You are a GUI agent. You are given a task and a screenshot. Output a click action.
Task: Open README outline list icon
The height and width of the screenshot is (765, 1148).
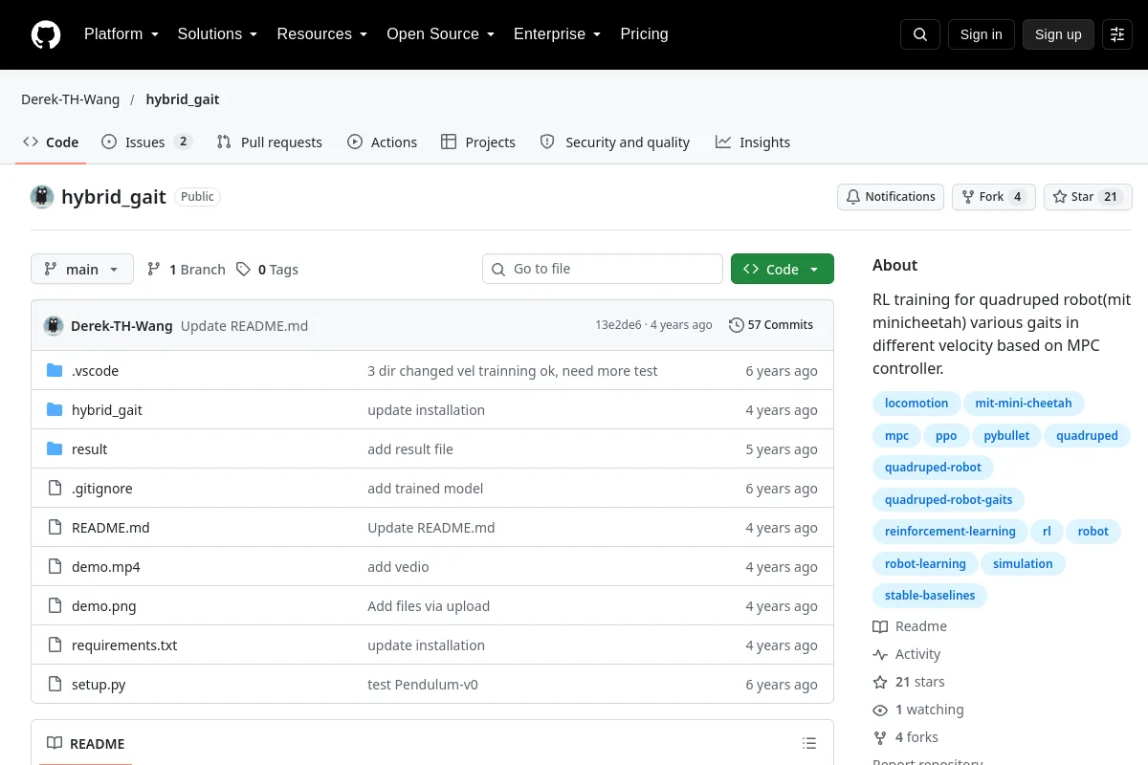pyautogui.click(x=809, y=744)
